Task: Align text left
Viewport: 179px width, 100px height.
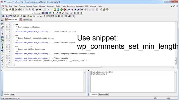Action: (75, 13)
